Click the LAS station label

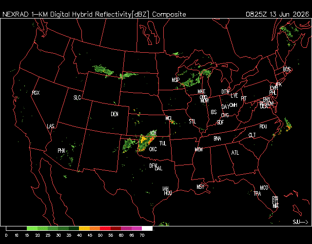tap(51, 126)
